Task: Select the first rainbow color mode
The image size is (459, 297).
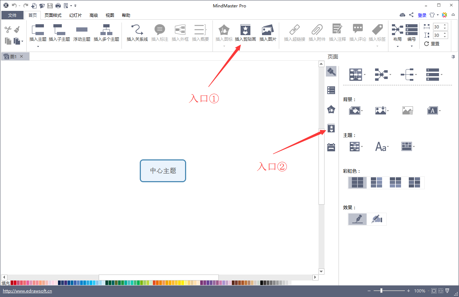Action: point(358,183)
